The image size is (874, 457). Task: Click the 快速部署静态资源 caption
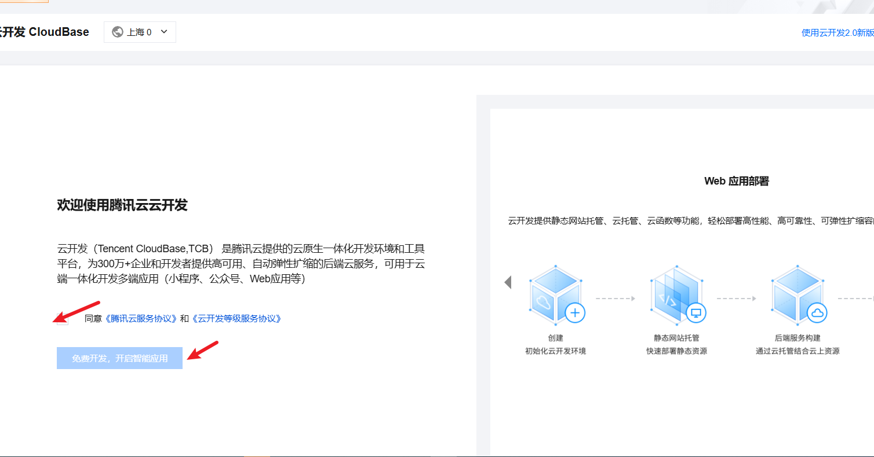(x=676, y=351)
